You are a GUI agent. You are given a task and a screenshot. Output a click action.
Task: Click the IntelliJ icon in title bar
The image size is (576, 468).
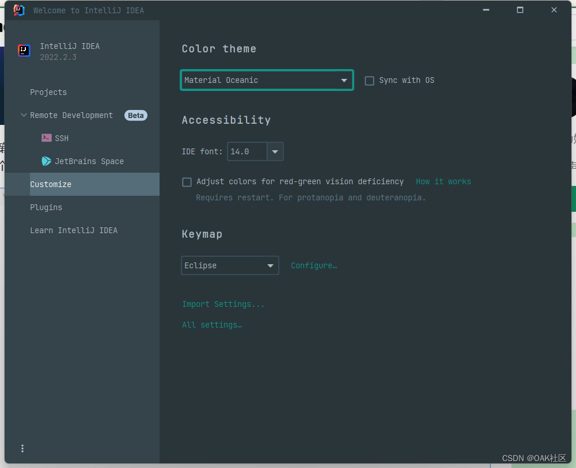click(x=19, y=10)
